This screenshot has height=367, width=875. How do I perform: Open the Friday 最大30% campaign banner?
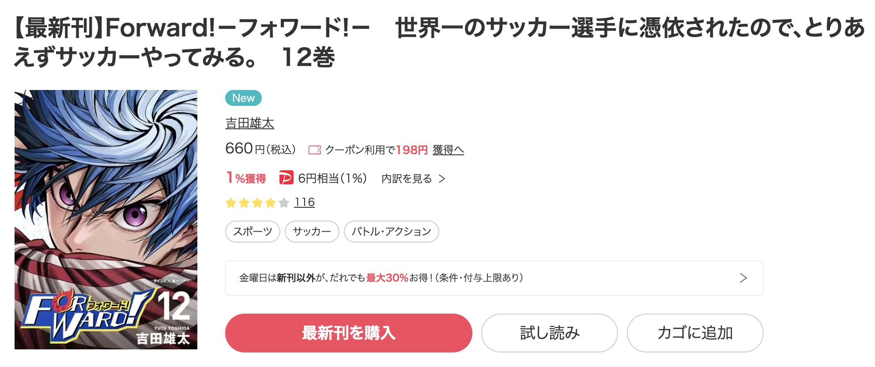494,278
